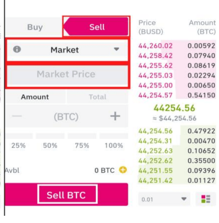Expand the Market order type dropdown
The height and width of the screenshot is (223, 219).
click(116, 50)
